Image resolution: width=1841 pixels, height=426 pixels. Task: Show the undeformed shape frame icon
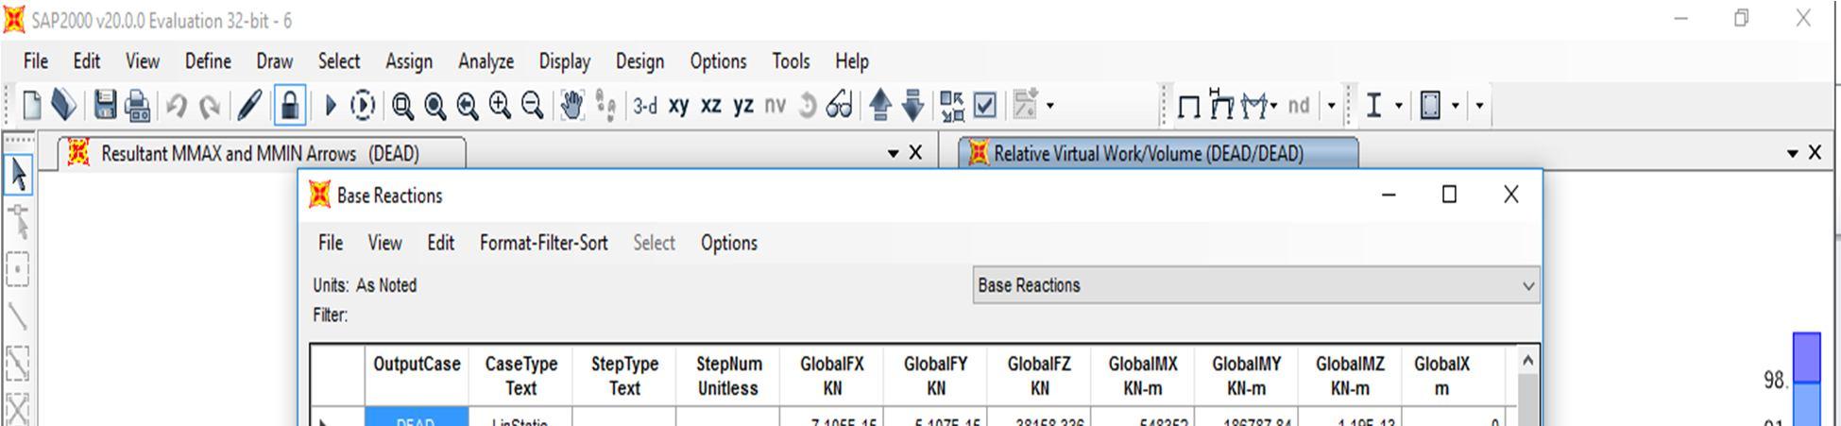click(1189, 106)
